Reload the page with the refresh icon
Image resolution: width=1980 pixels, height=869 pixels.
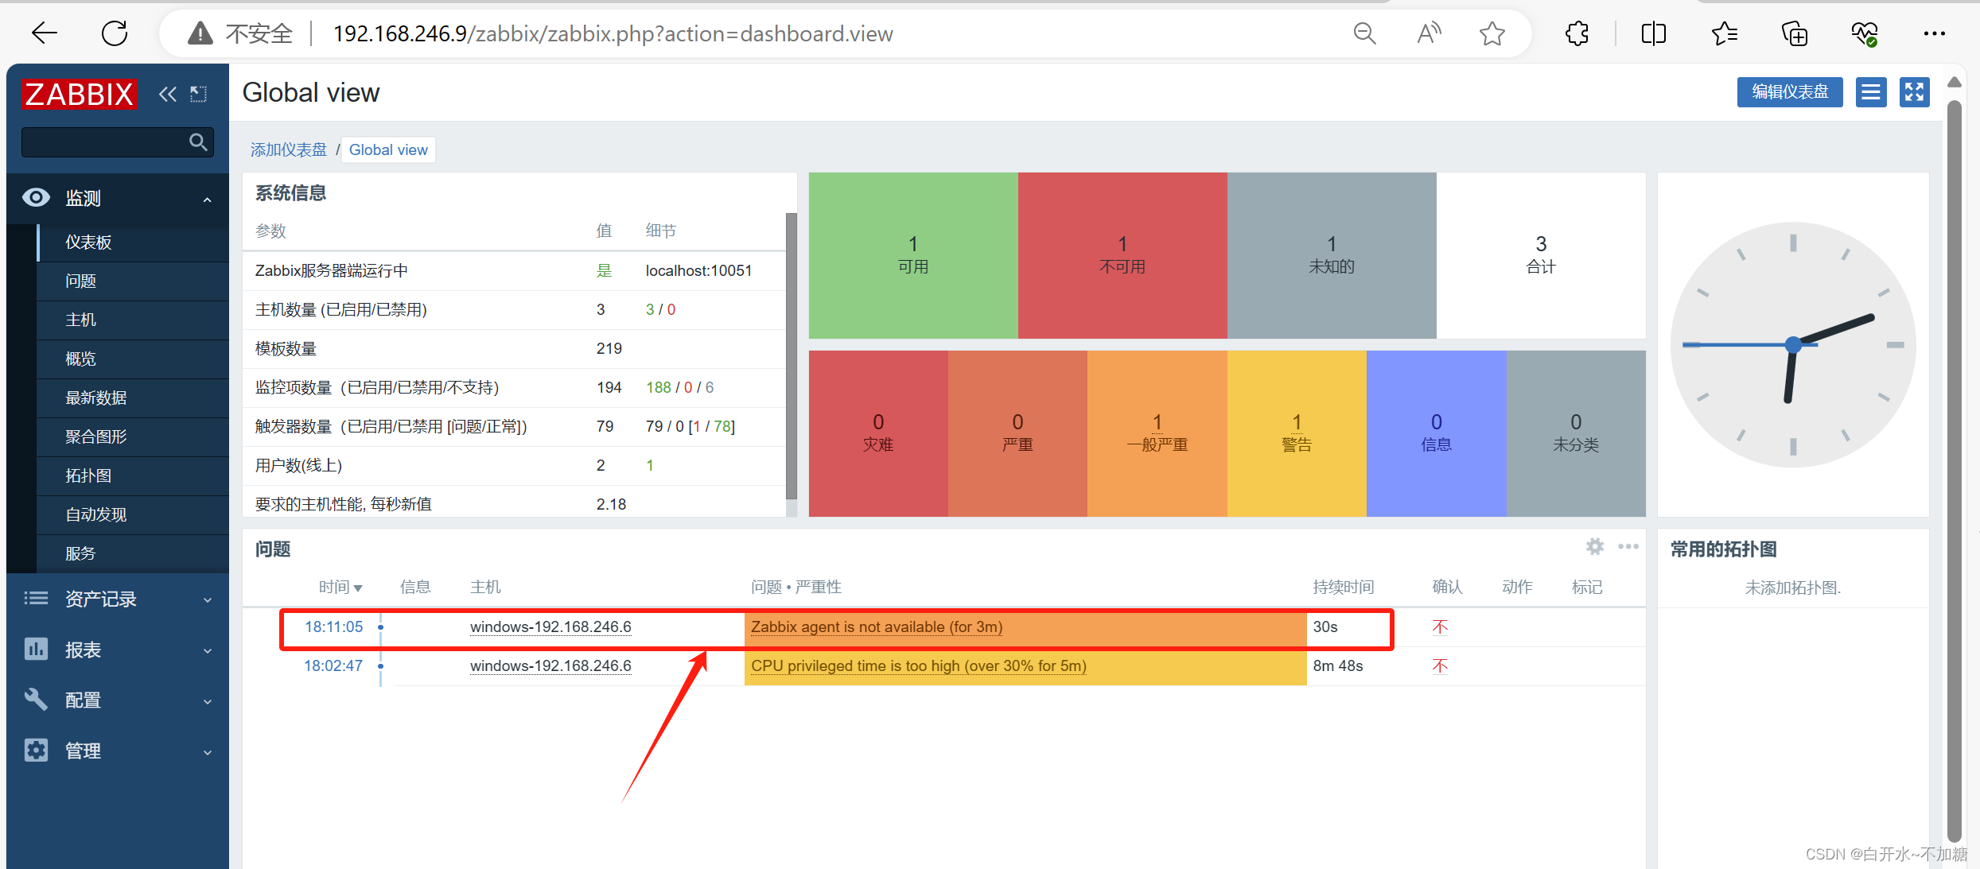115,33
